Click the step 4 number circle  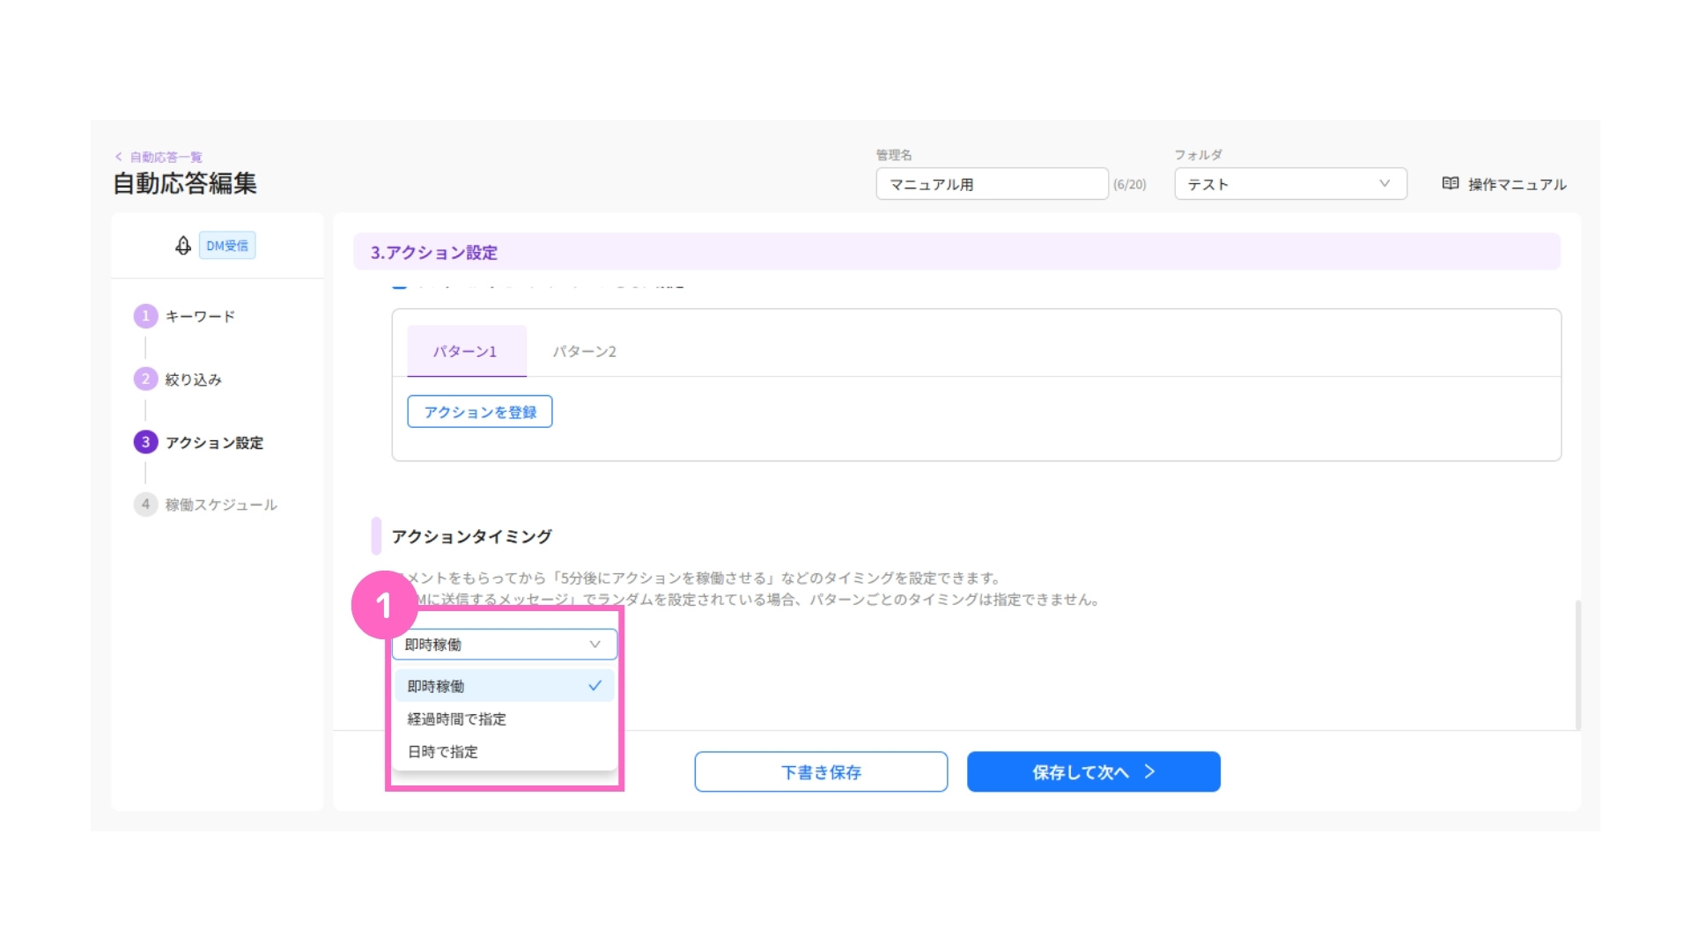tap(145, 505)
